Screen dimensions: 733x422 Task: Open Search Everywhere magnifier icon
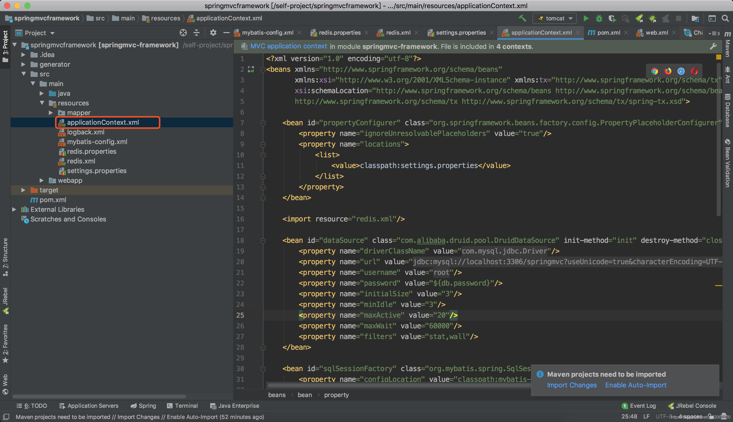(x=725, y=19)
